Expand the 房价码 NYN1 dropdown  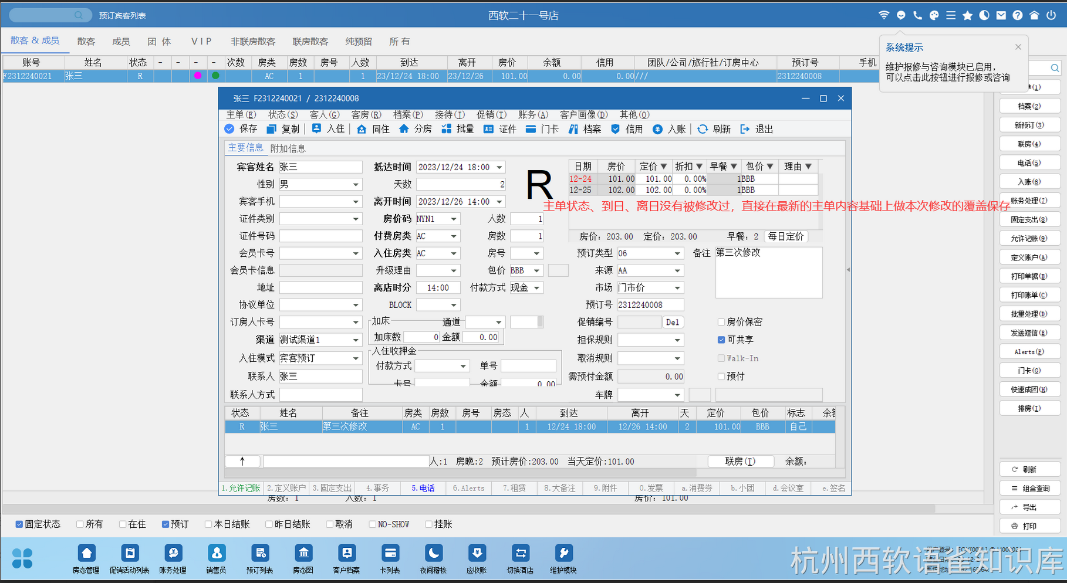454,219
